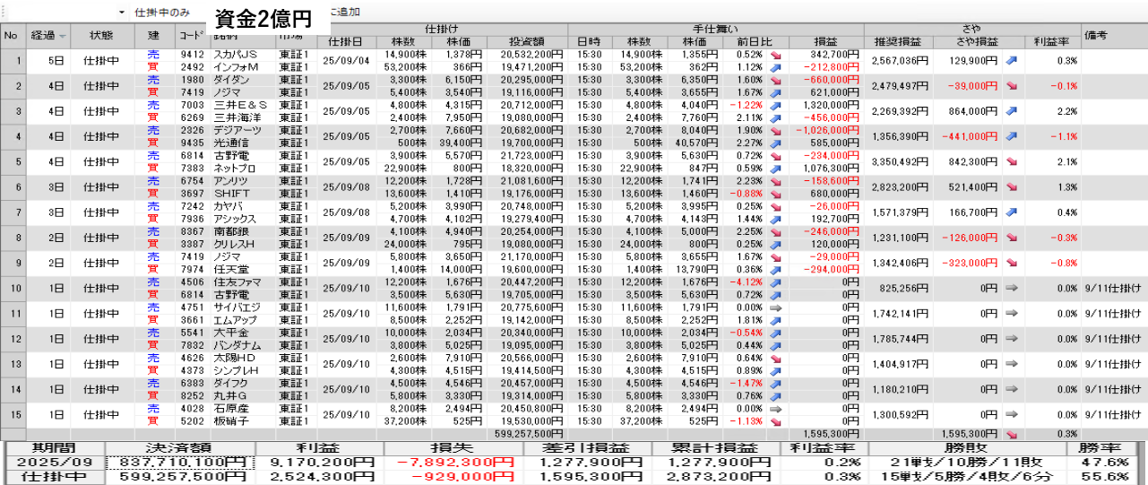The width and height of the screenshot is (1148, 485).
Task: Sort by the 状態 column header
Action: tap(101, 36)
